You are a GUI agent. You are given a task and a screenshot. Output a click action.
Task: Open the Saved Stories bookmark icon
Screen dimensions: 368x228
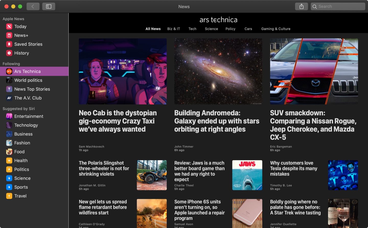coord(9,44)
